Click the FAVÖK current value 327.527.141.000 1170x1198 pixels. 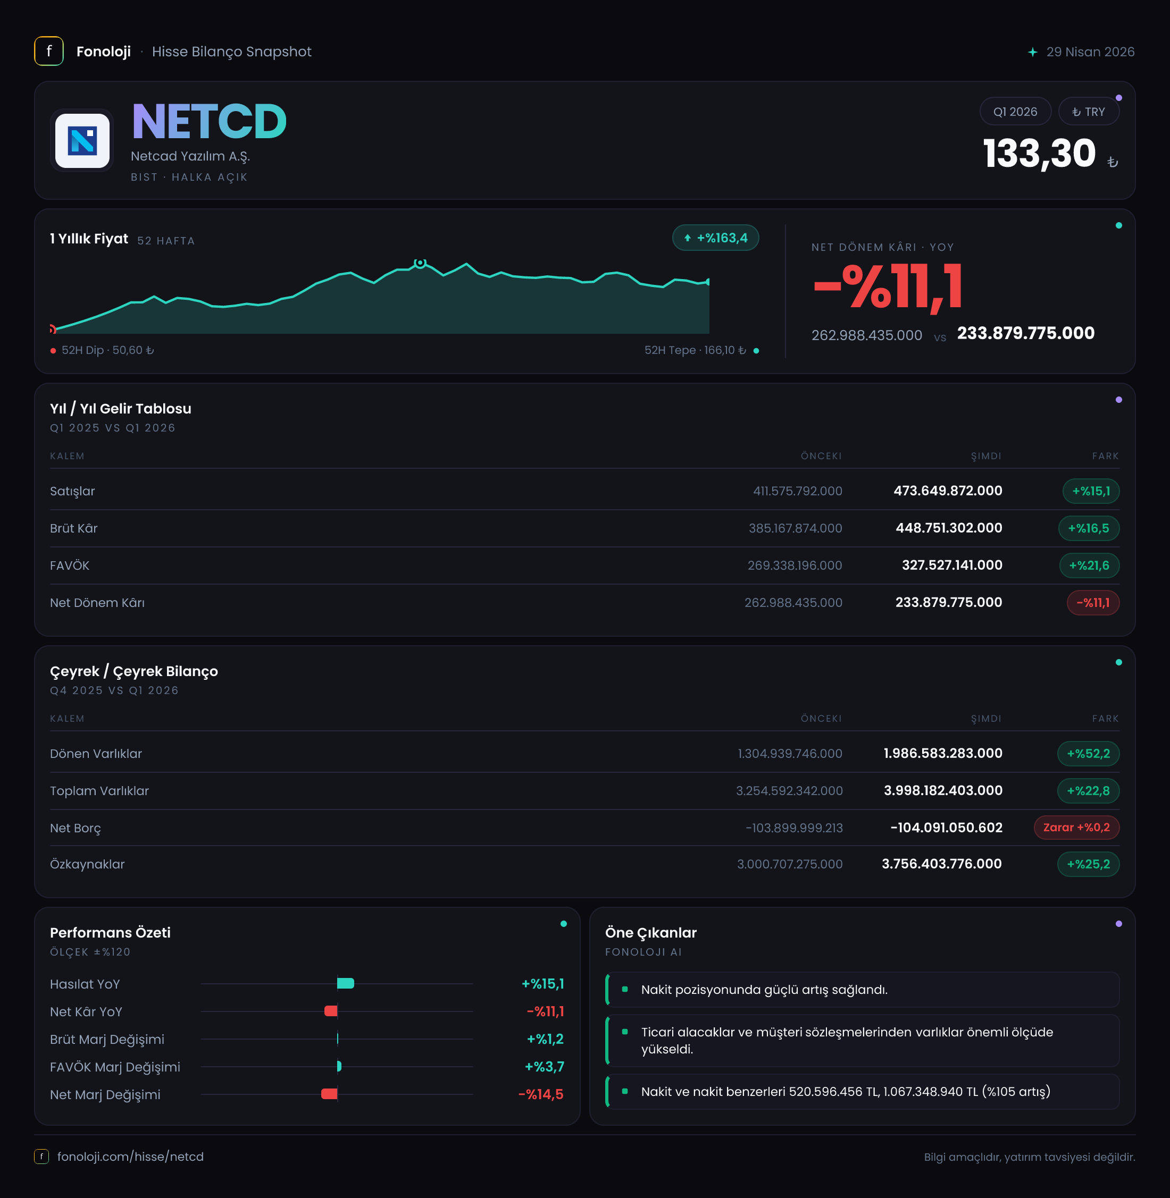coord(952,565)
